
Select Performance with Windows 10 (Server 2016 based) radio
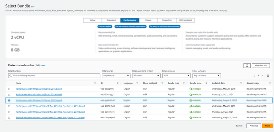point(9,89)
